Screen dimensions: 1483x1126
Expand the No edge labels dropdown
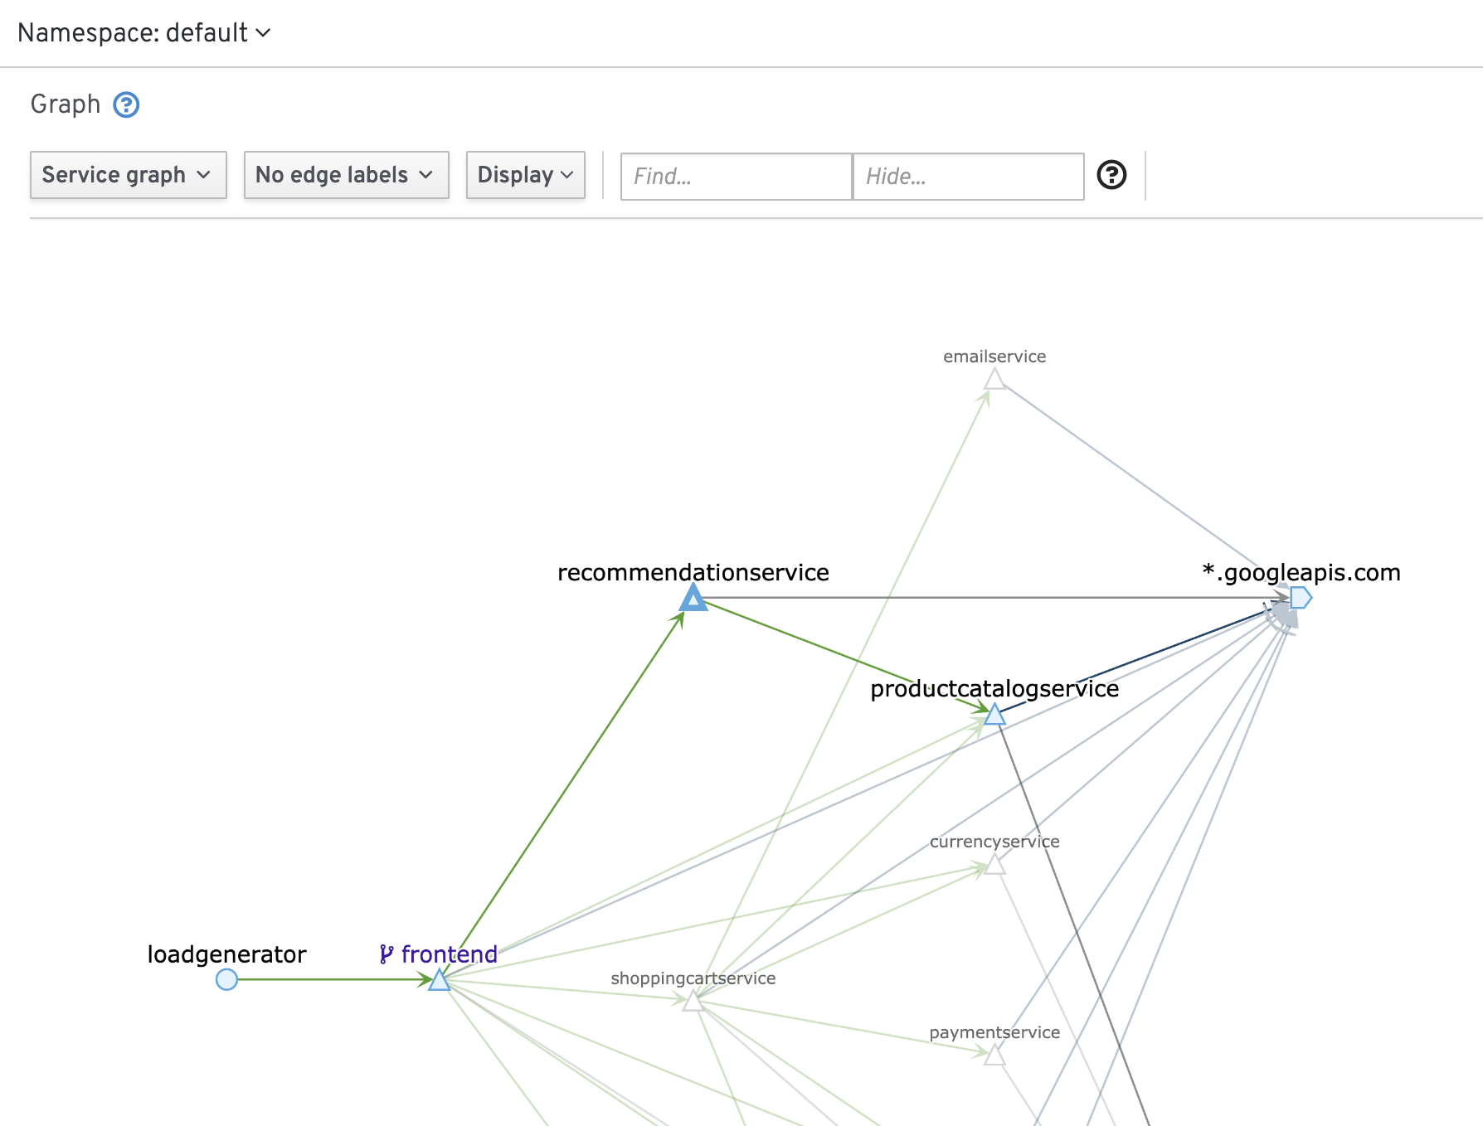347,175
